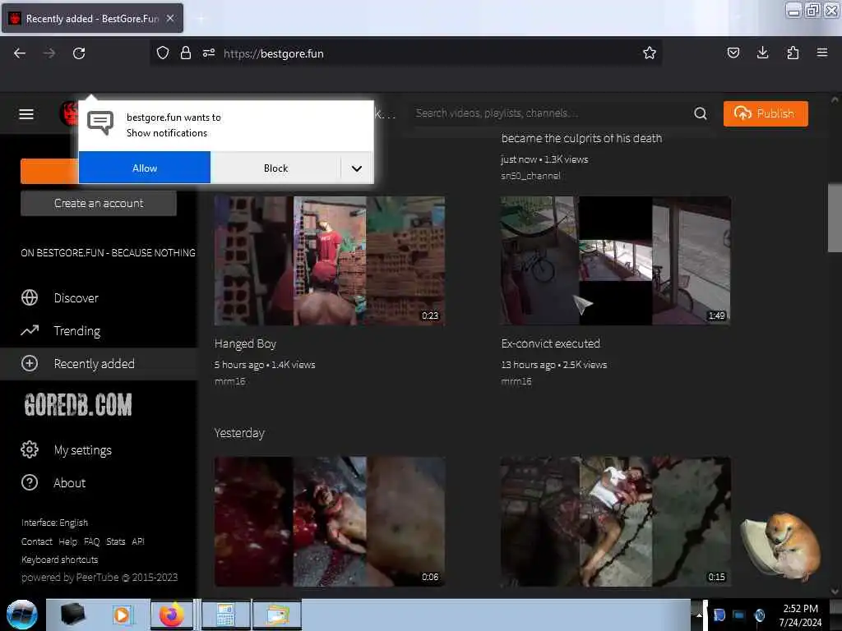Show hidden system tray icons

click(x=699, y=615)
